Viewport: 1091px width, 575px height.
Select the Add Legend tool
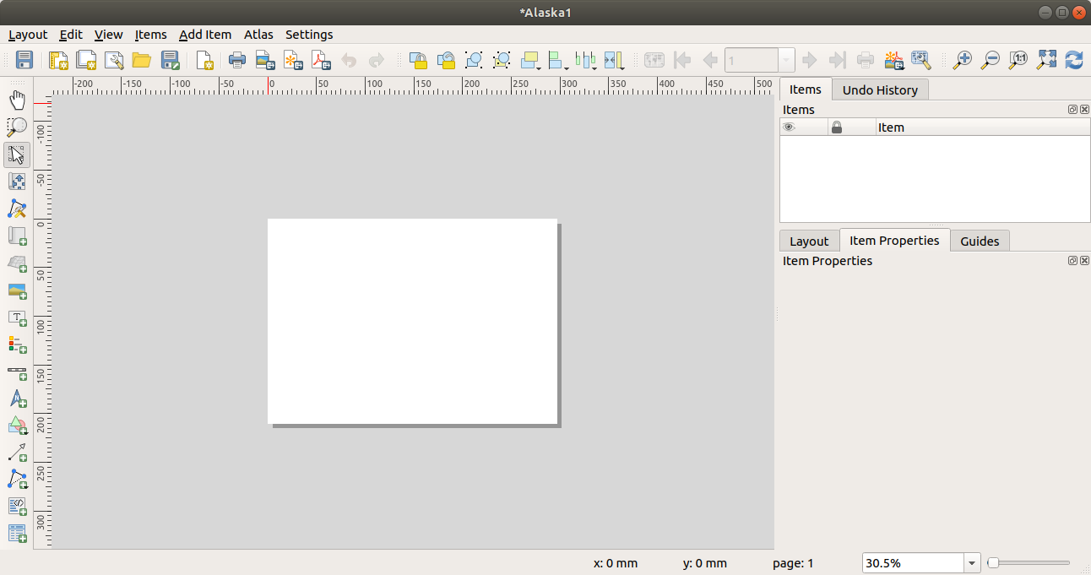(17, 344)
